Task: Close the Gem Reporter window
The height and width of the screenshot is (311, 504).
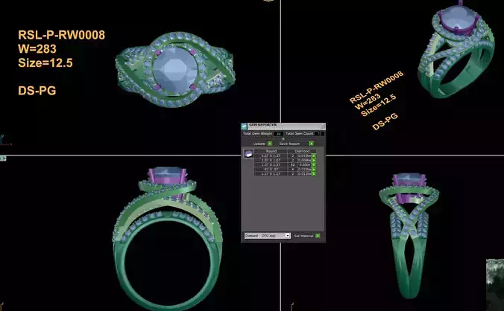Action: click(322, 126)
